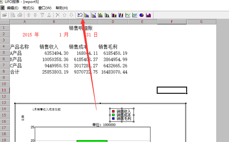This screenshot has height=142, width=229.
Task: Click the hollow down arrow toolbar icon
Action: point(71,15)
